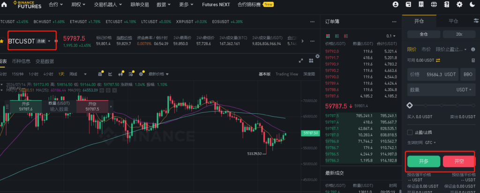Open ticker bar more-options dots

312,22
